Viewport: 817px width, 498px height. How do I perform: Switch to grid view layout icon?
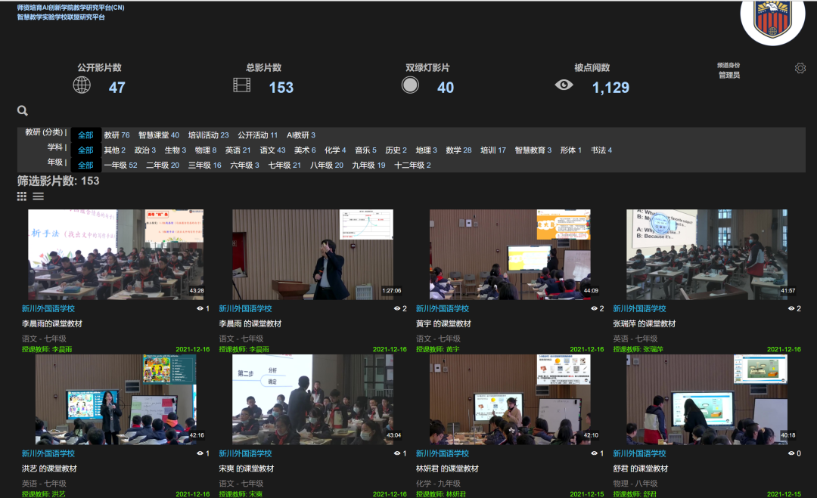21,196
